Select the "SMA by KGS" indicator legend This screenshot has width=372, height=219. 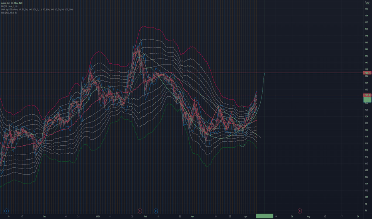pos(37,10)
